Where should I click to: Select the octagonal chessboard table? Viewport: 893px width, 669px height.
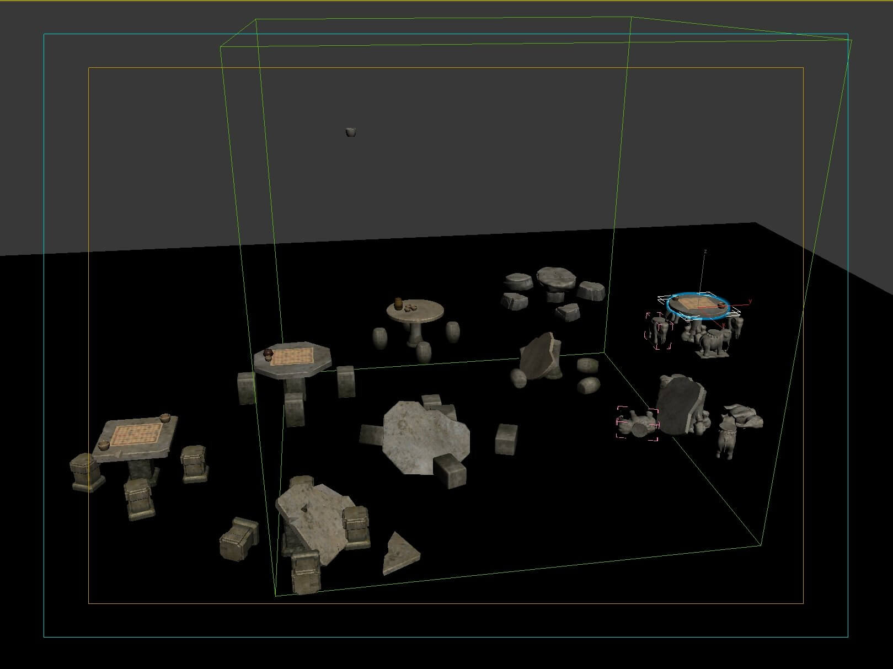pyautogui.click(x=292, y=358)
